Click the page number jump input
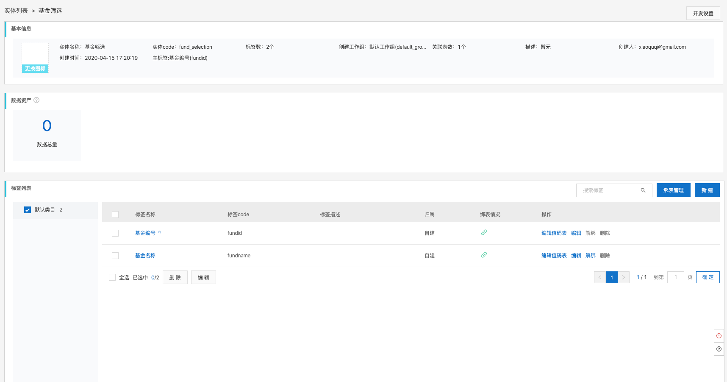This screenshot has width=727, height=382. 676,277
